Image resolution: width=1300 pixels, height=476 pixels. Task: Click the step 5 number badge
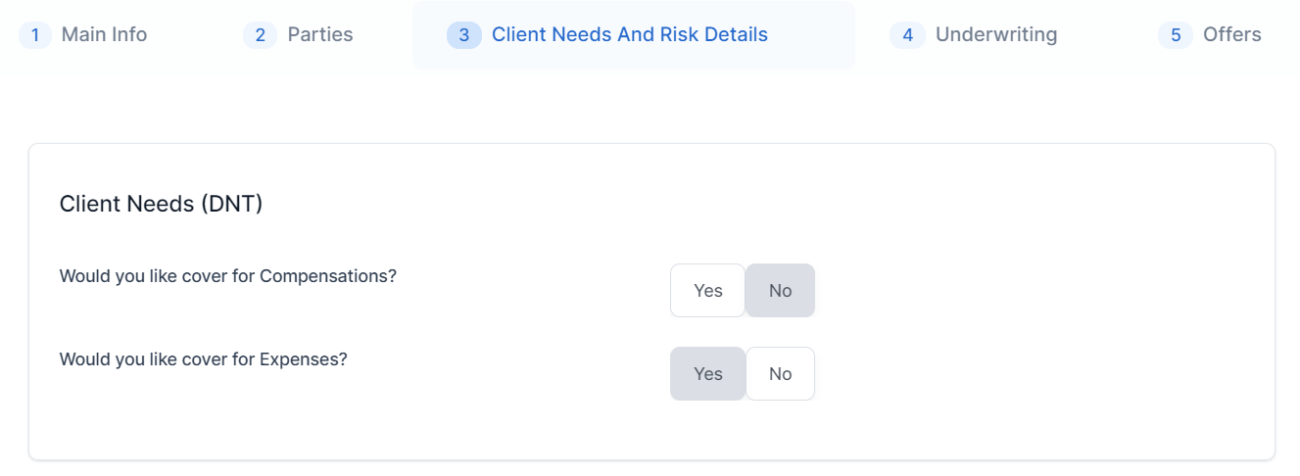(x=1176, y=35)
